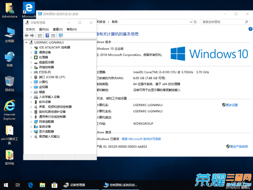Switch to 设备管理器 taskbar button
Viewport: 253px width, 190px height.
point(80,185)
